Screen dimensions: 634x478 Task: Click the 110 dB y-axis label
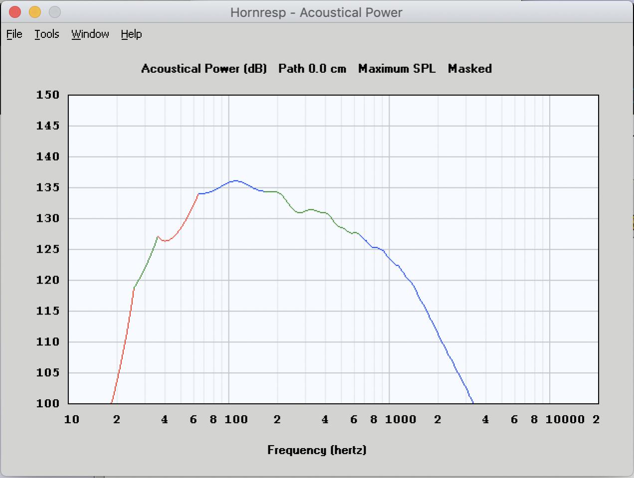coord(48,342)
